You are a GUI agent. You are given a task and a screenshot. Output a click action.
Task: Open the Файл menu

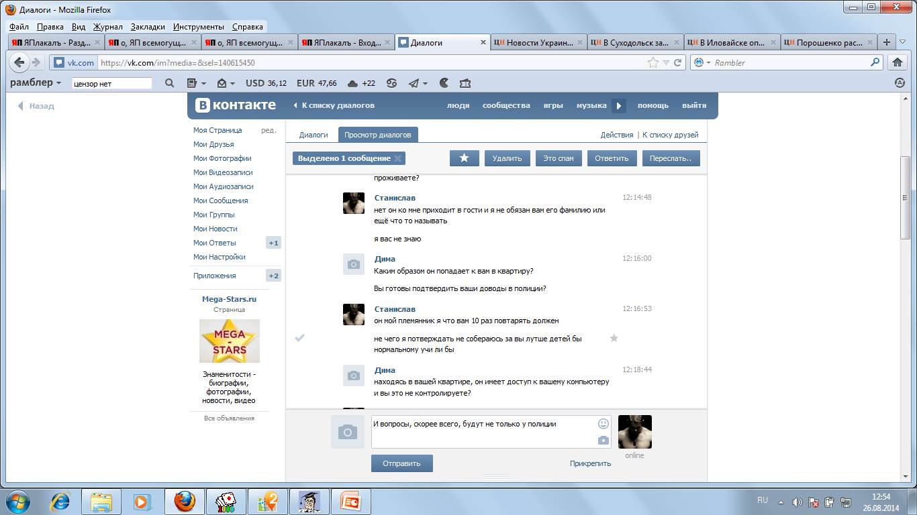19,27
